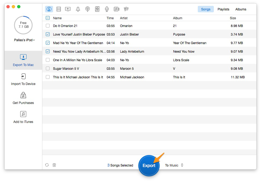Viewport: 261px width, 182px height.
Task: Click the yellow minimize window button
Action: click(13, 7)
